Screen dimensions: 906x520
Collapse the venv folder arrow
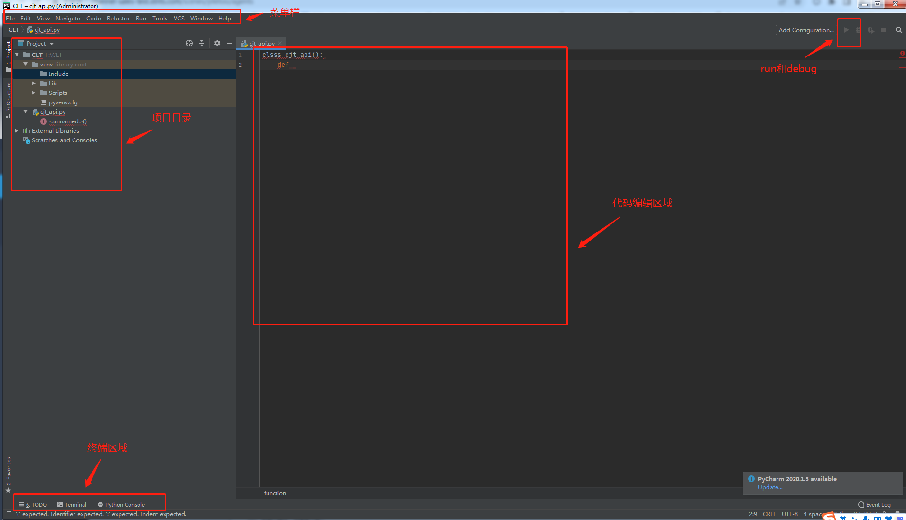tap(26, 64)
